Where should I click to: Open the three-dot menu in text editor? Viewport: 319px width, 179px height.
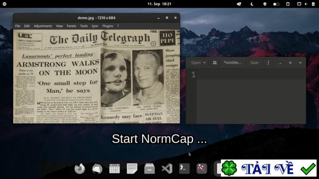click(x=268, y=63)
